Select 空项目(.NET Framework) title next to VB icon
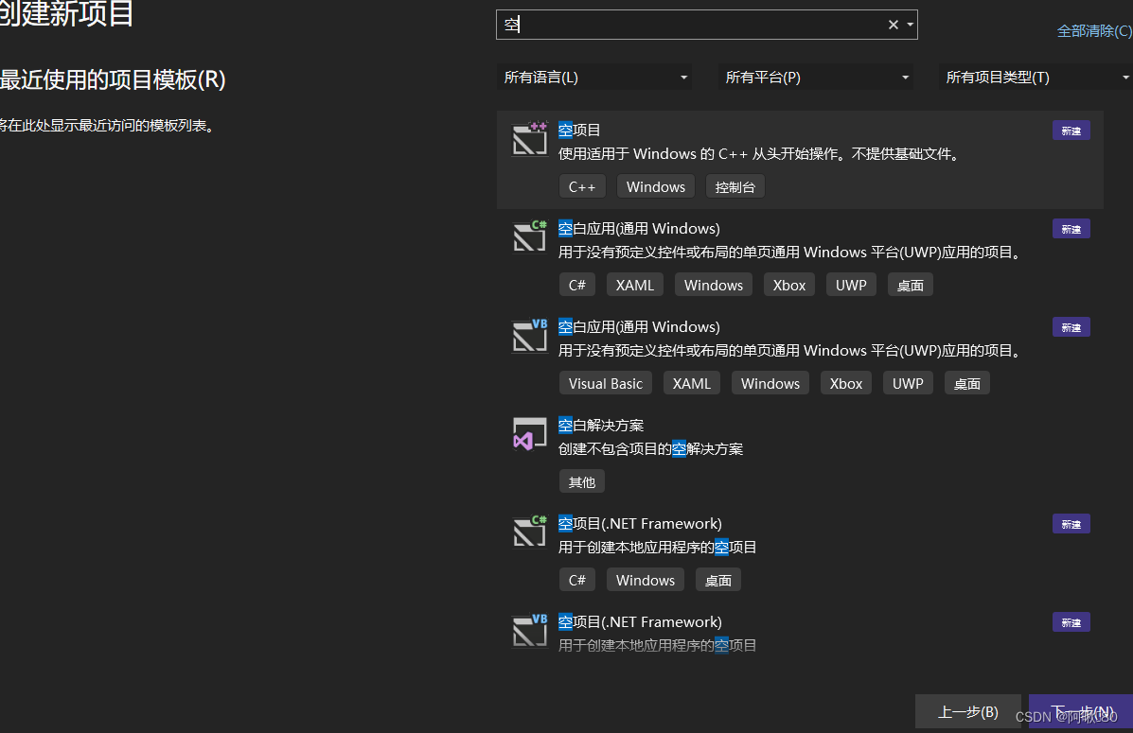 640,621
